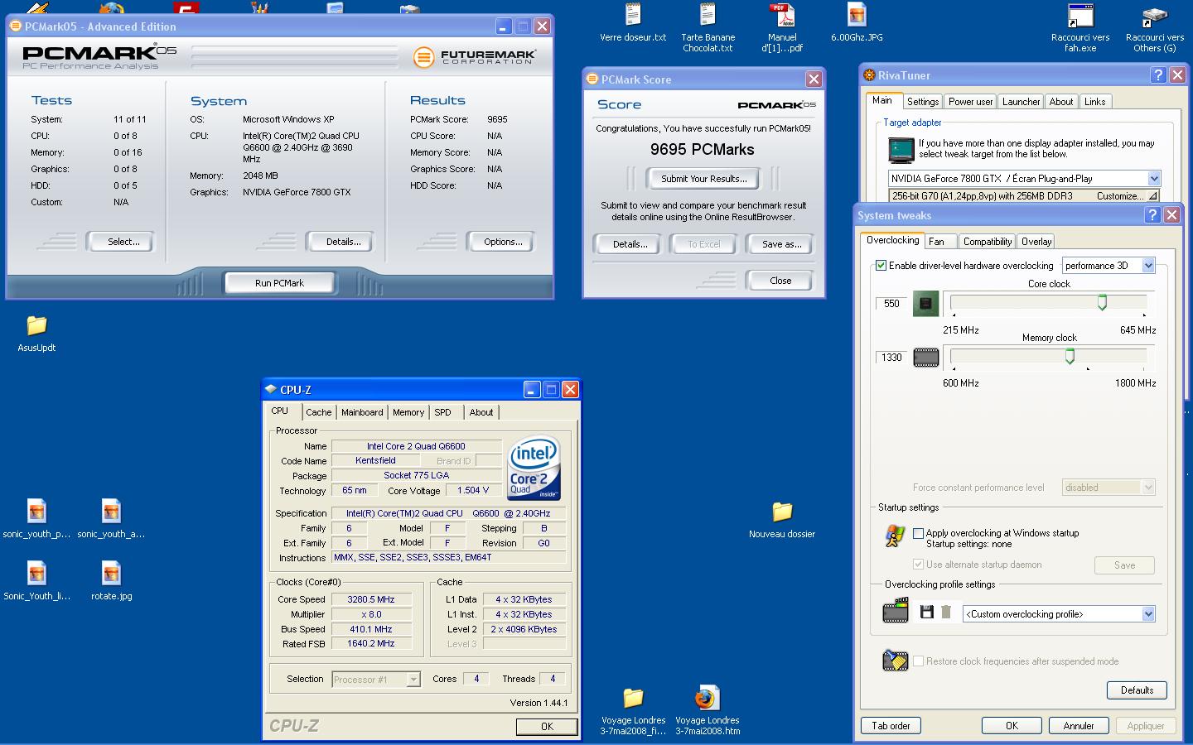The image size is (1193, 745).
Task: Click the target adapter monitor icon
Action: click(901, 149)
